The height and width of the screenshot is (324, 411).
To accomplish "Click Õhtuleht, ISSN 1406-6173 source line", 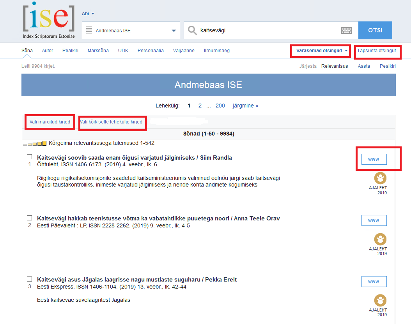I will [x=97, y=165].
